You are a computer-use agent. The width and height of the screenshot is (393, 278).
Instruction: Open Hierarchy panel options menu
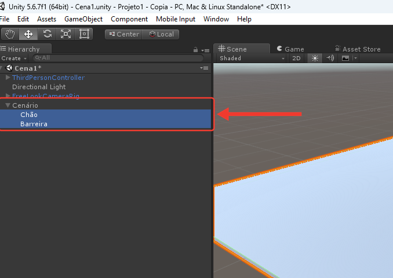pyautogui.click(x=206, y=50)
